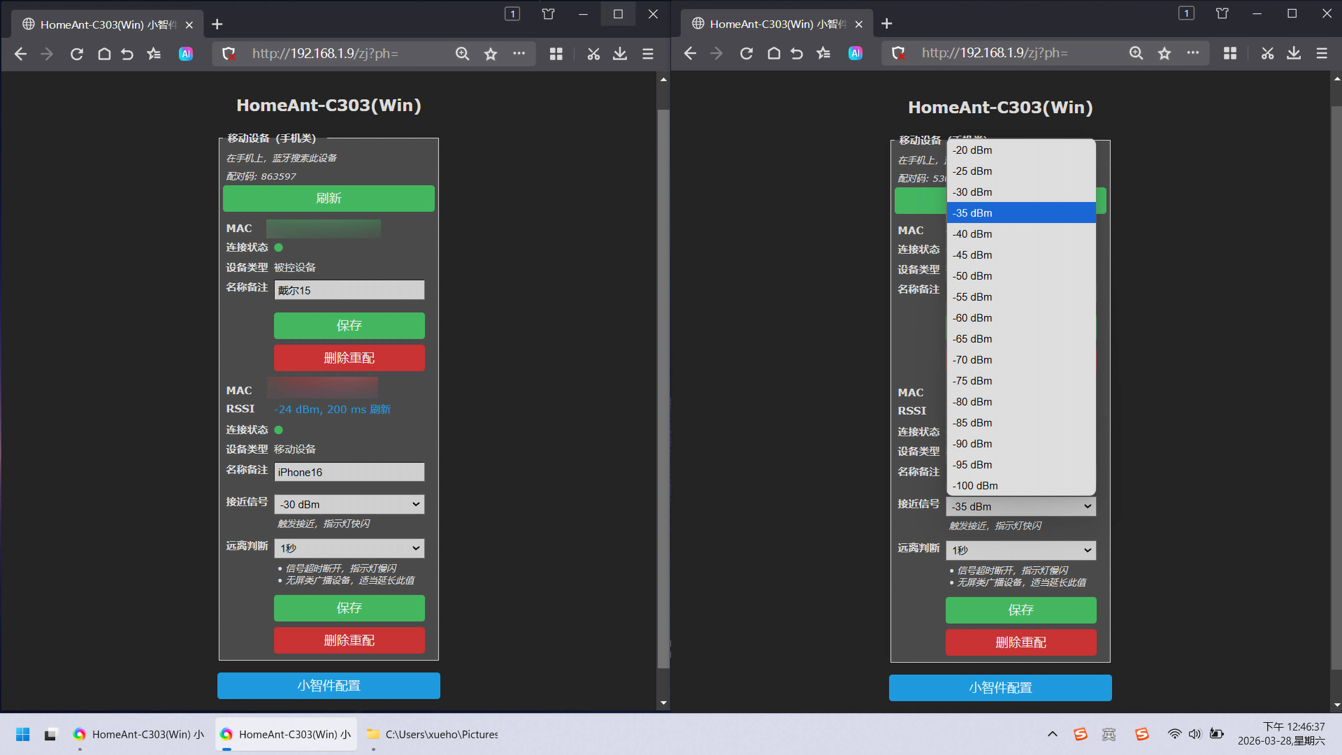Click home icon in left browser toolbar
This screenshot has height=755, width=1342.
pyautogui.click(x=104, y=54)
